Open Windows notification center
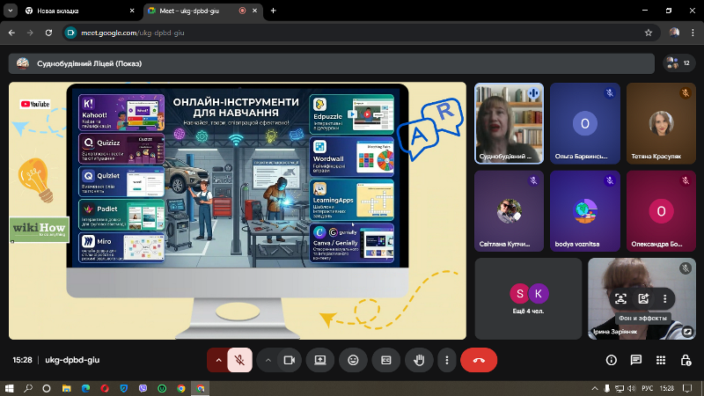Screen dimensions: 704x396 [687, 388]
